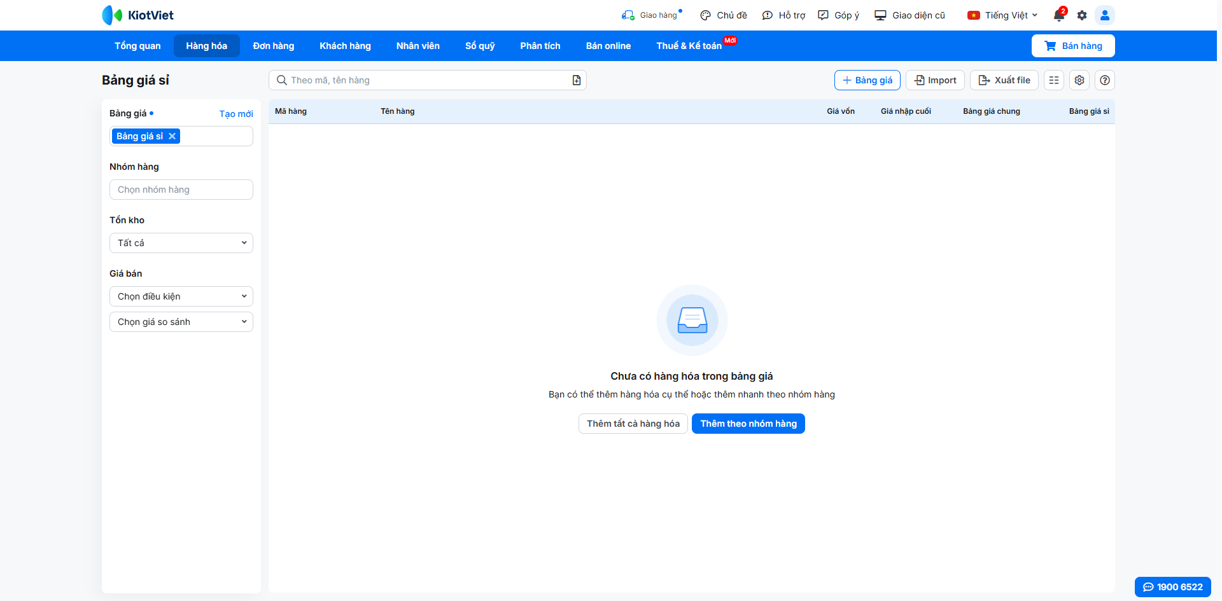Focus the search by code or name field
This screenshot has width=1222, height=601.
point(428,80)
